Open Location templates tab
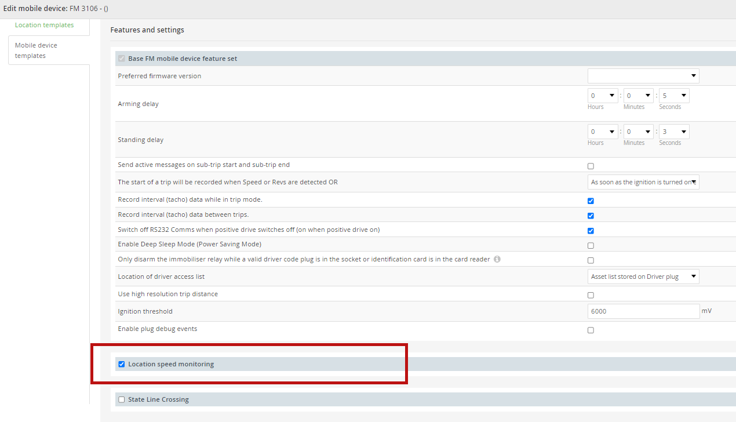Image resolution: width=736 pixels, height=422 pixels. 45,25
